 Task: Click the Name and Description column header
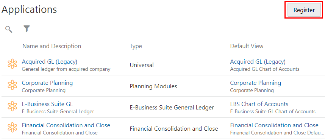(x=52, y=46)
